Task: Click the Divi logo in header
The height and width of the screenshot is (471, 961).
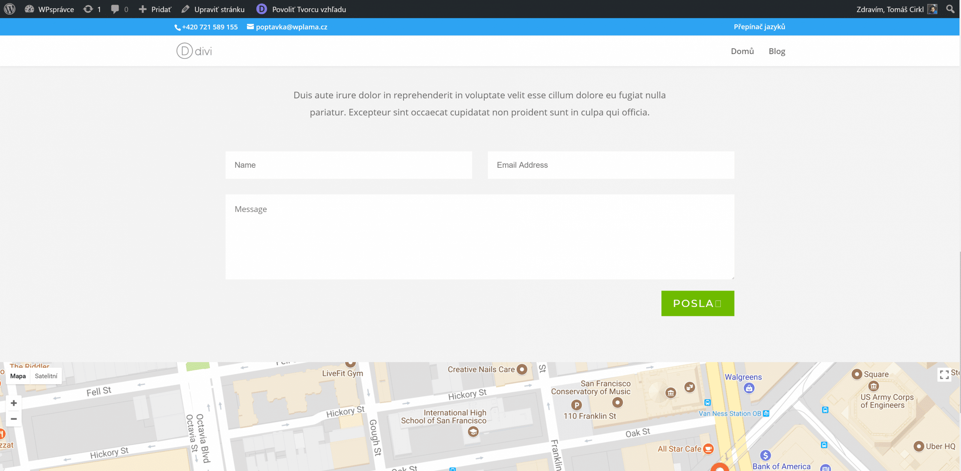Action: [x=194, y=51]
